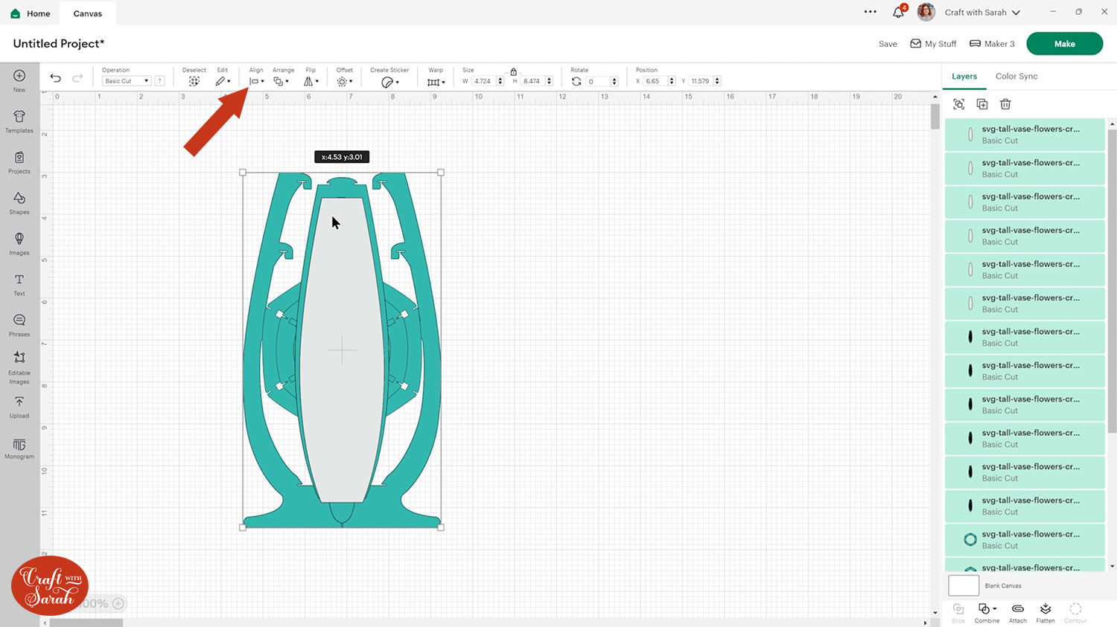Switch to the Color Sync tab
Viewport: 1117px width, 627px height.
(1016, 77)
